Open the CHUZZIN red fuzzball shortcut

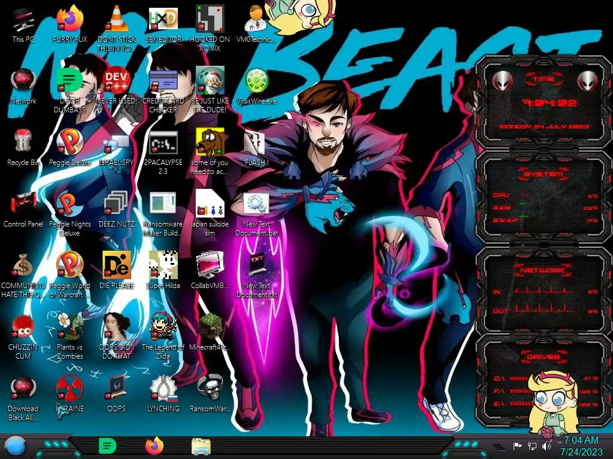click(23, 336)
